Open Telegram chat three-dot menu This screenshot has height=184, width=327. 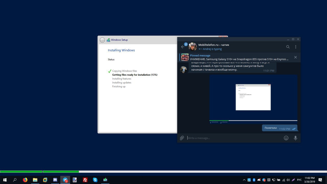tap(296, 47)
